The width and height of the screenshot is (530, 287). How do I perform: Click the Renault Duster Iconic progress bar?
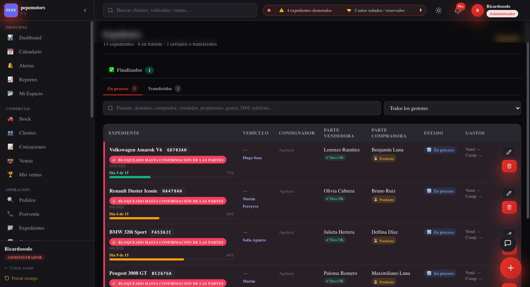click(171, 218)
